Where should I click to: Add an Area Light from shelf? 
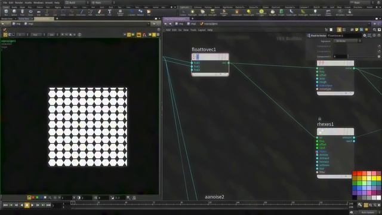coord(212,12)
